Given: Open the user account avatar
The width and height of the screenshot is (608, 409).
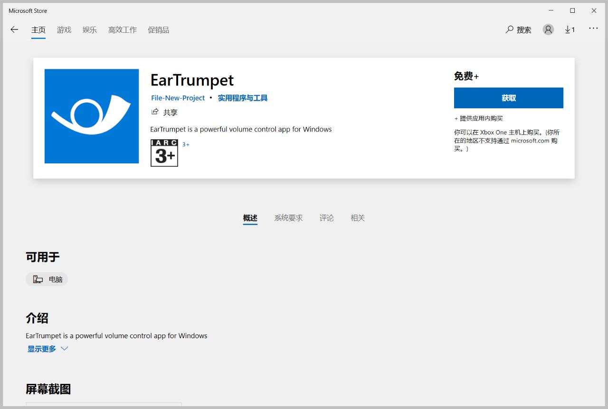Looking at the screenshot, I should pos(548,29).
